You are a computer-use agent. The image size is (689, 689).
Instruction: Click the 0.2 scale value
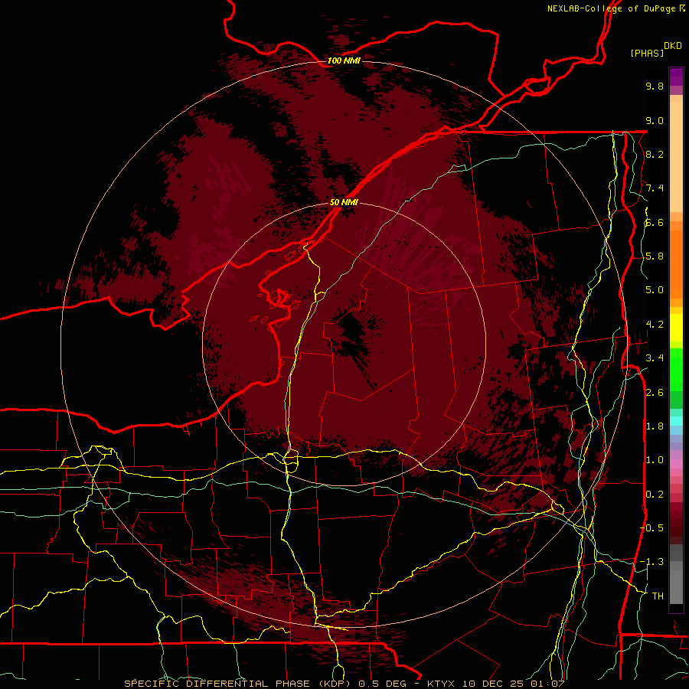pyautogui.click(x=655, y=495)
